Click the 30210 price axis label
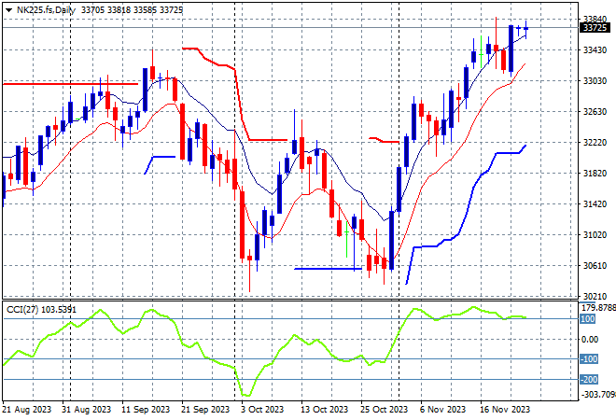This screenshot has width=616, height=420. [x=595, y=296]
